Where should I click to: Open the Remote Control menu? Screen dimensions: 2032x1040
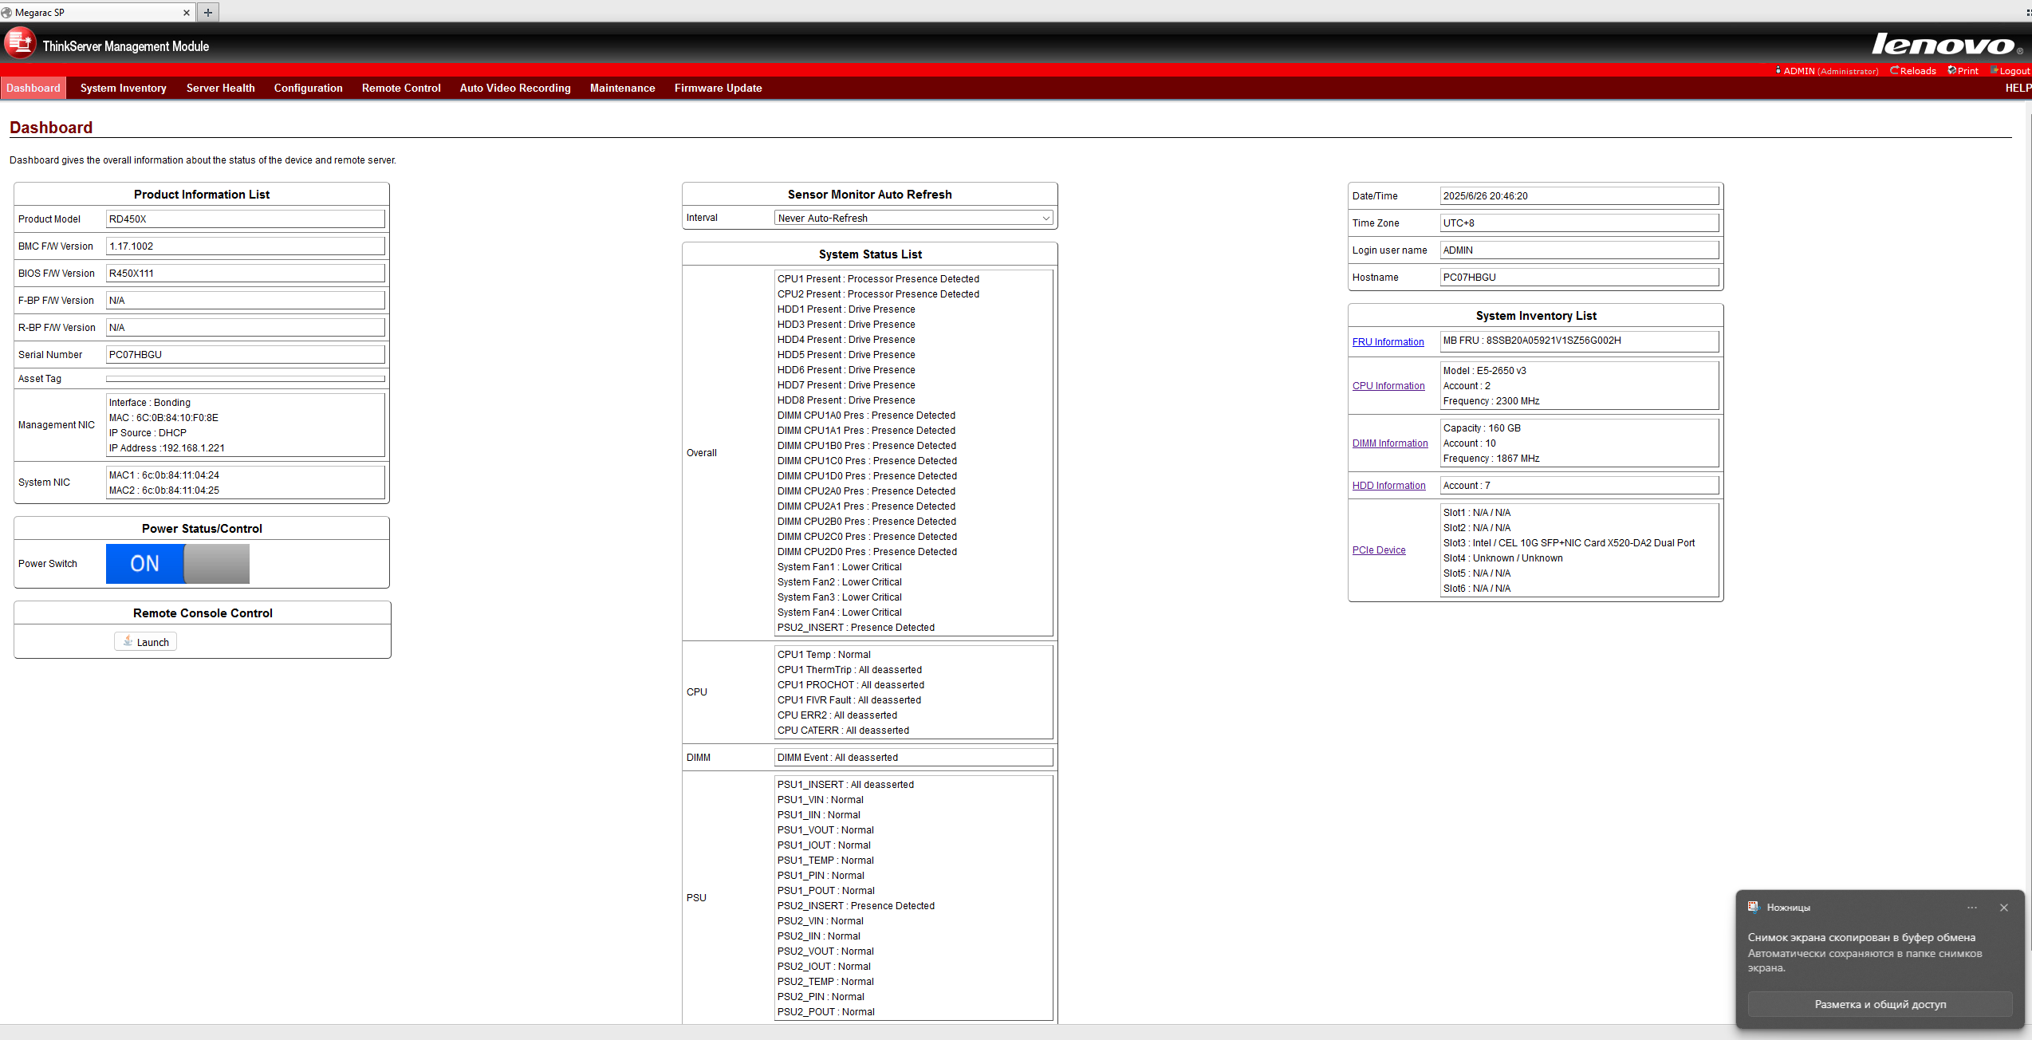click(x=400, y=88)
